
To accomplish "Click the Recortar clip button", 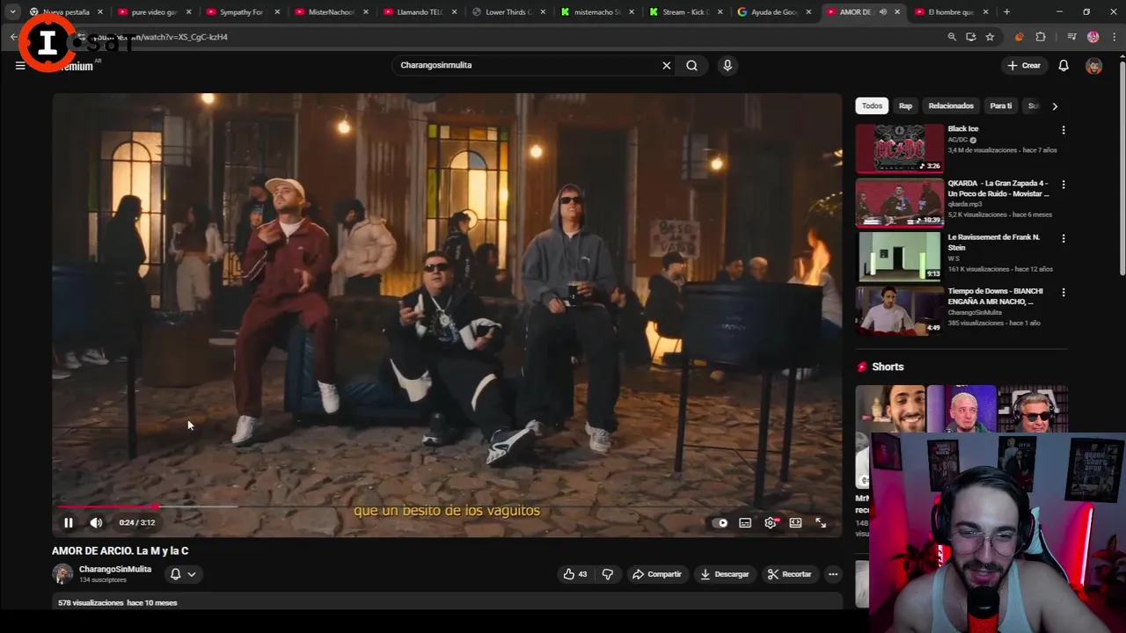I will [x=789, y=574].
